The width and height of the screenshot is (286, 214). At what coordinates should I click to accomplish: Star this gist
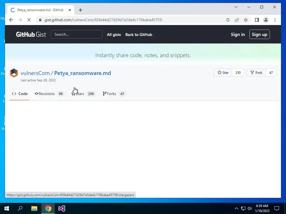click(223, 73)
